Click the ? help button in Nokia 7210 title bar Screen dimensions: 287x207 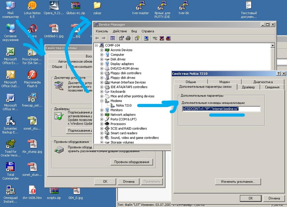(x=278, y=73)
